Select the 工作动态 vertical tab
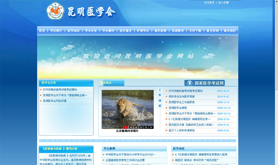 160,98
